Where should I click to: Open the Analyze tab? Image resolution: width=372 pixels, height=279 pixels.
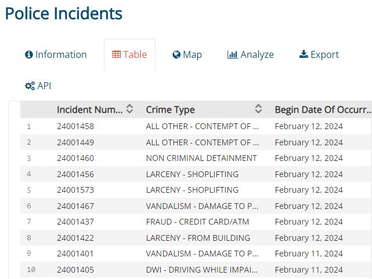click(x=257, y=55)
